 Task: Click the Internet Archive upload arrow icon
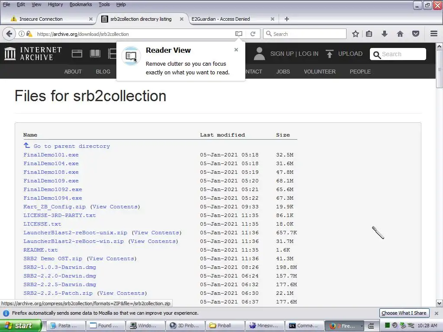(x=329, y=54)
